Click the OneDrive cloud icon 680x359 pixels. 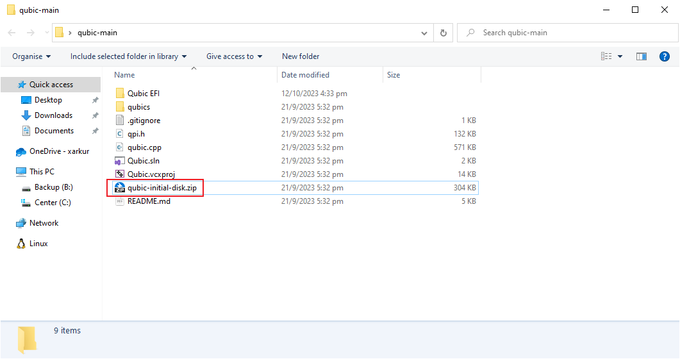(x=21, y=152)
